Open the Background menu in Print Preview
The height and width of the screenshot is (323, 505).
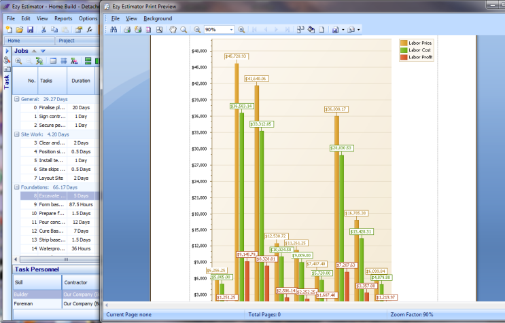tap(158, 18)
